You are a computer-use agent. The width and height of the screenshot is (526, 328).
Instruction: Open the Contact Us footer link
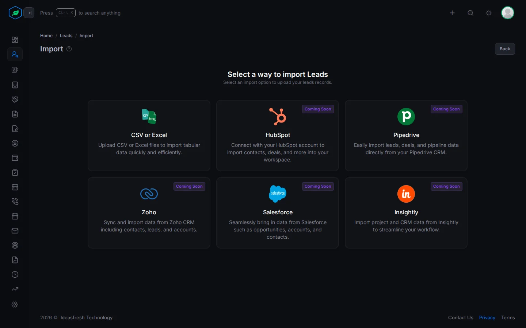(461, 317)
